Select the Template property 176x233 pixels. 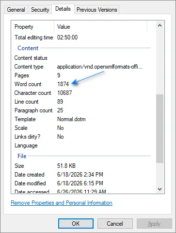(x=25, y=119)
